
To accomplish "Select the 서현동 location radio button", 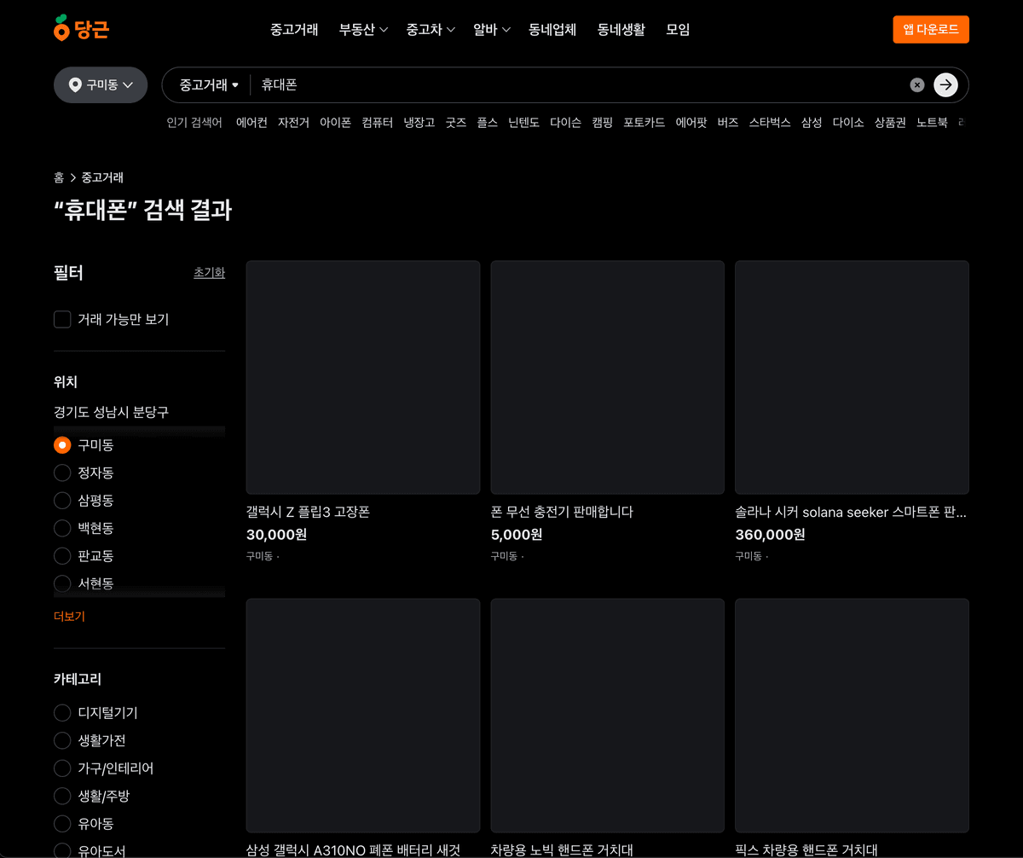I will pyautogui.click(x=62, y=583).
